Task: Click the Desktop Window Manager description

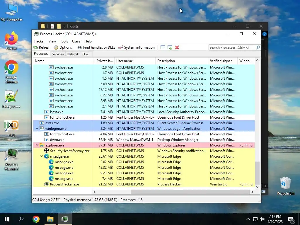Action: coord(178,140)
